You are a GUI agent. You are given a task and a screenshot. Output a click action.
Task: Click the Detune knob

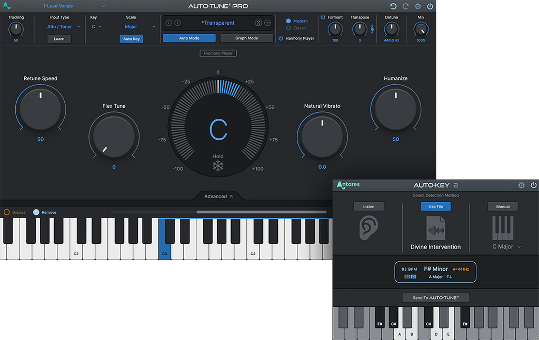point(392,29)
